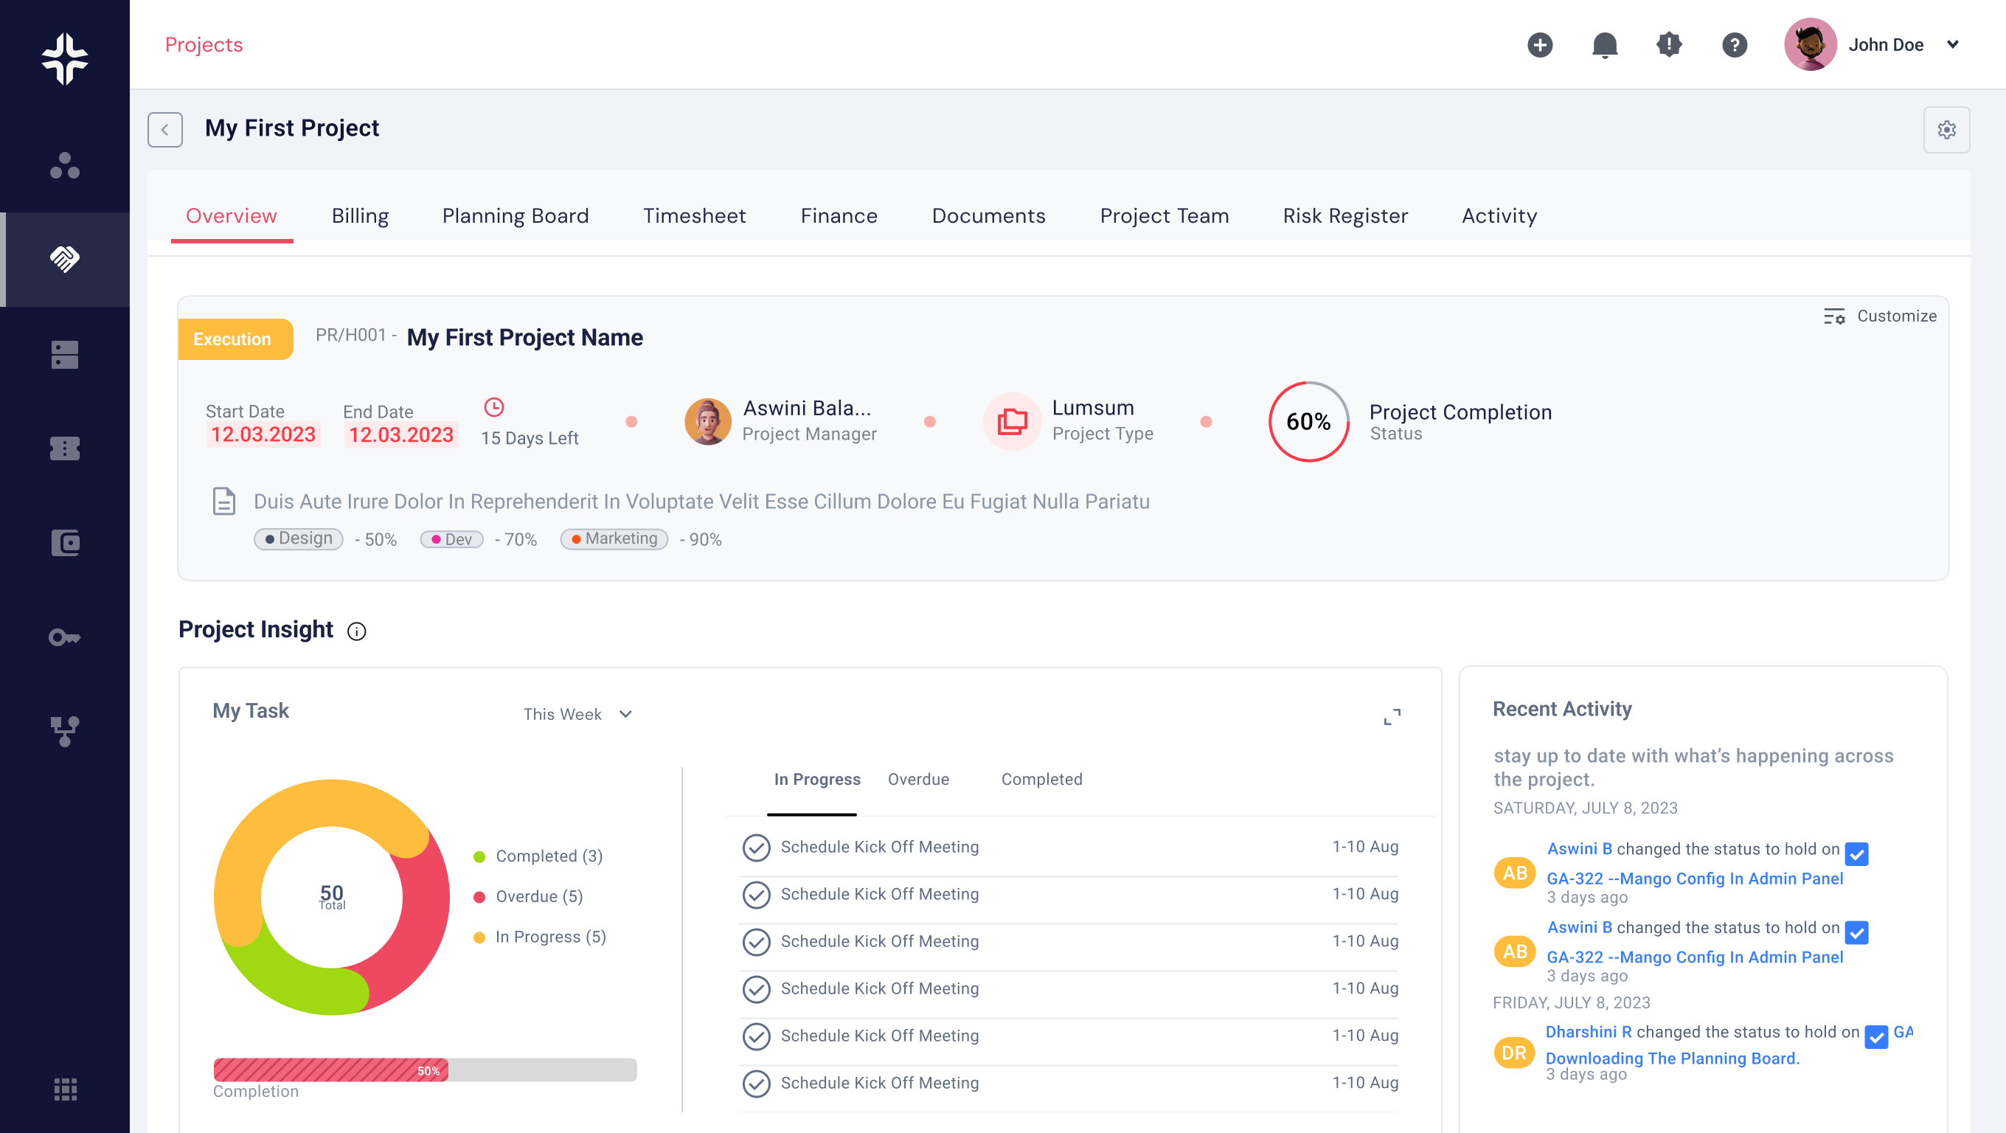Screen dimensions: 2006x1133
Task: Open the notifications bell
Action: [x=1604, y=44]
